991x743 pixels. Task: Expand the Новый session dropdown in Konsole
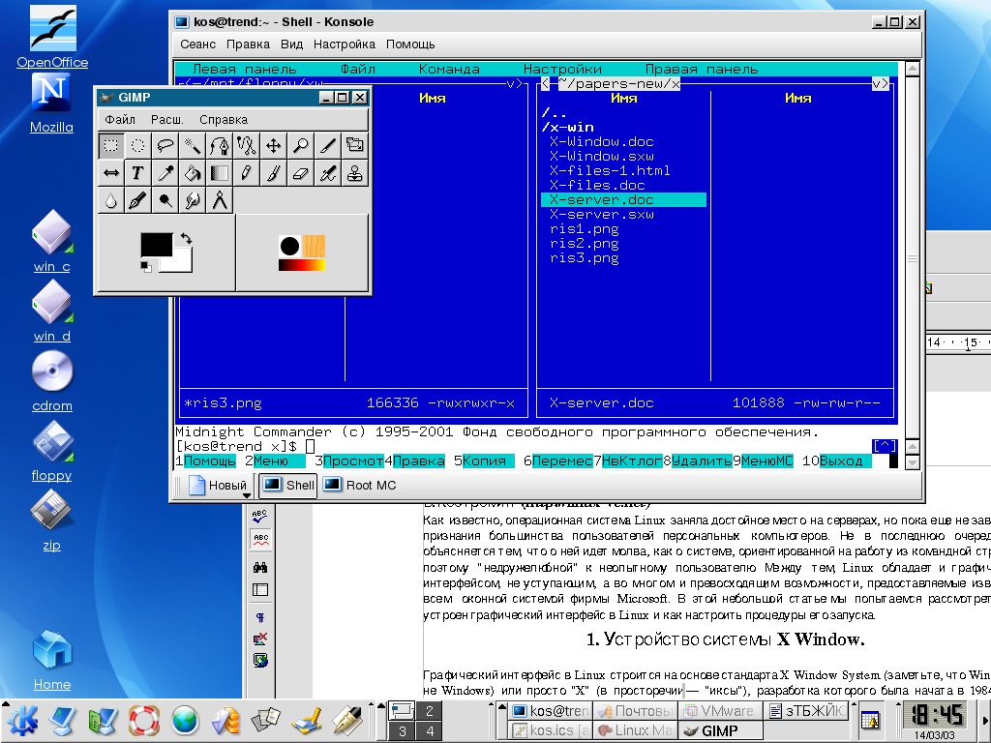246,491
